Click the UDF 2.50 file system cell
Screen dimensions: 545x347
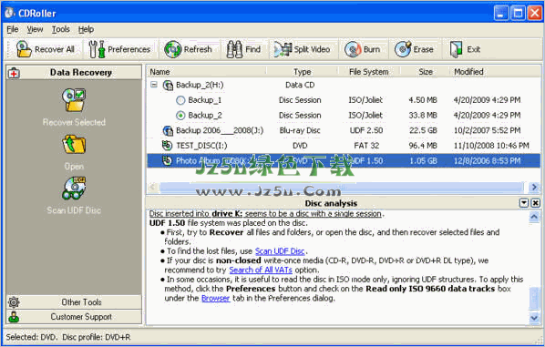click(366, 130)
